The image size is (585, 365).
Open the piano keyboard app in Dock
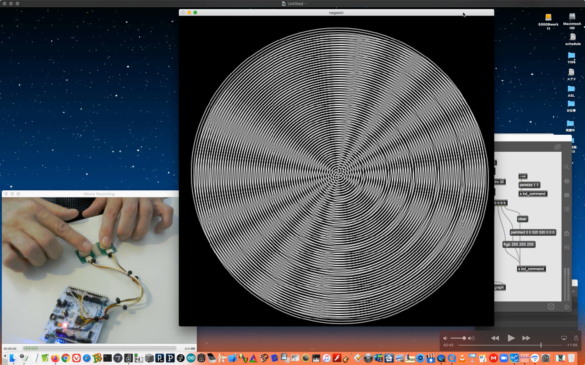point(316,358)
